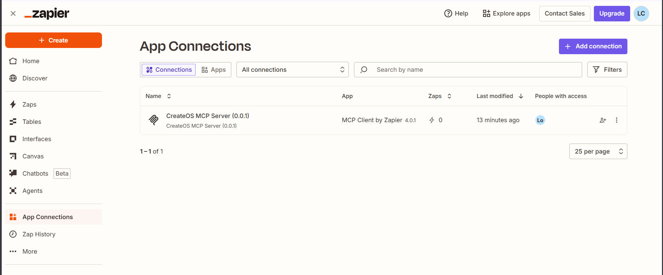Open Zaps in sidebar
The height and width of the screenshot is (275, 663).
pyautogui.click(x=54, y=105)
